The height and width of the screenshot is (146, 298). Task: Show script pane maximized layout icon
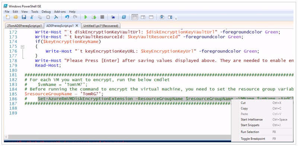[x=151, y=17]
